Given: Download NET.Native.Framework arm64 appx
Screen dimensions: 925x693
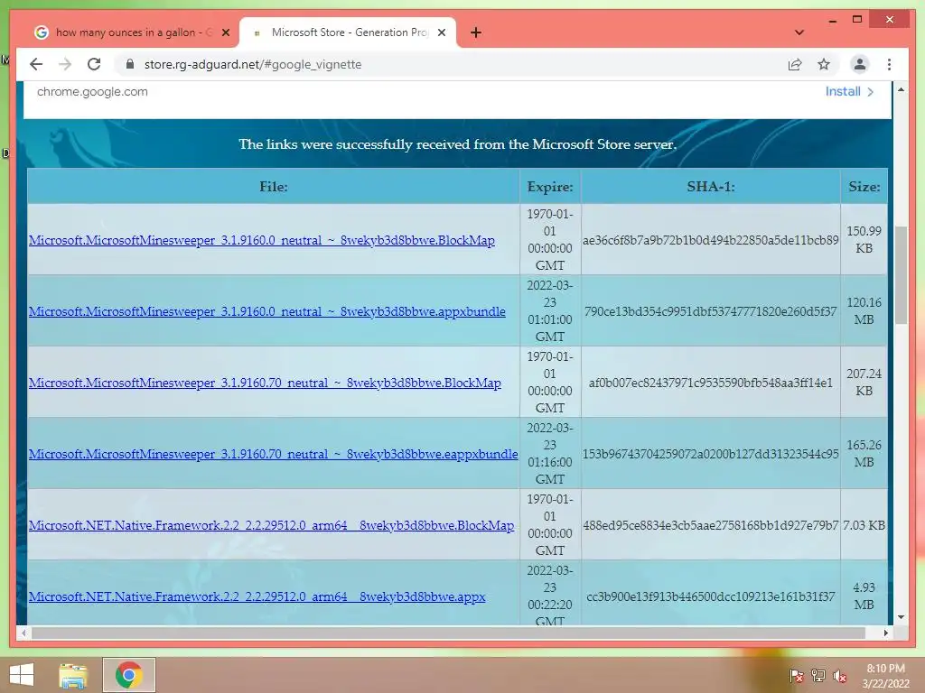Looking at the screenshot, I should coord(257,596).
